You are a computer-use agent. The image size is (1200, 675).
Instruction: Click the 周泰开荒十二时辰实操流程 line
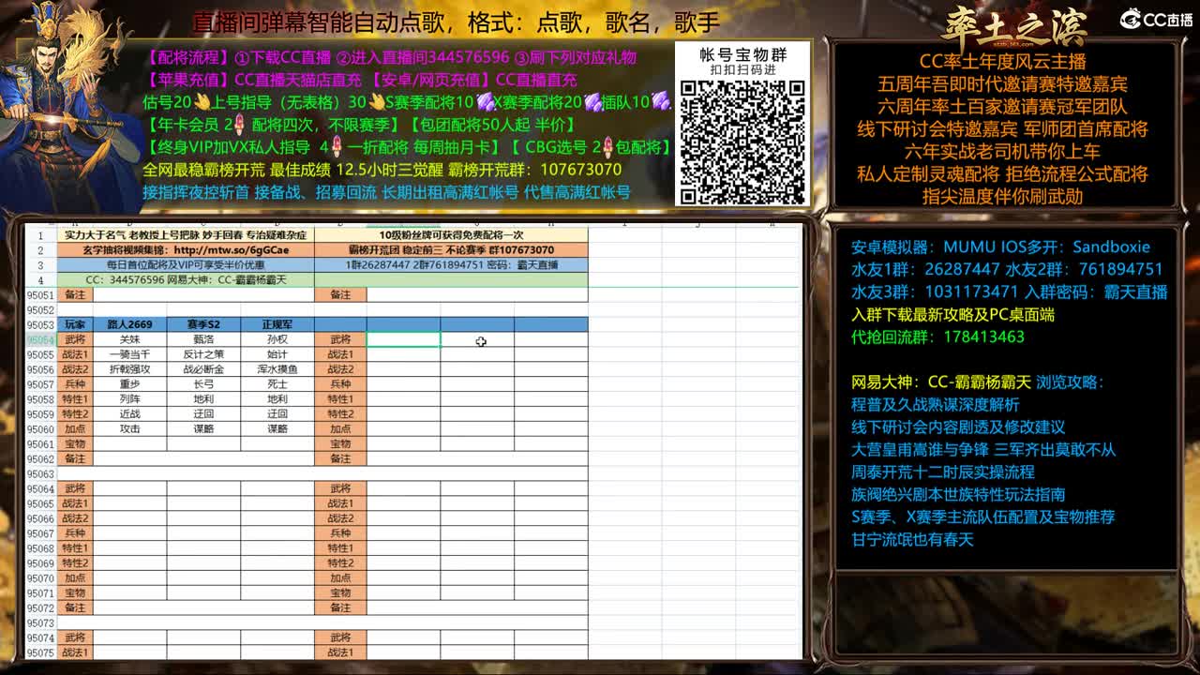tap(942, 472)
